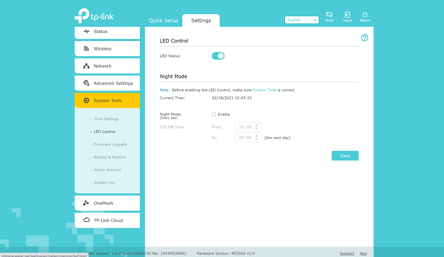Viewport: 444px width, 257px height.
Task: Follow the System Time link
Action: pyautogui.click(x=265, y=90)
